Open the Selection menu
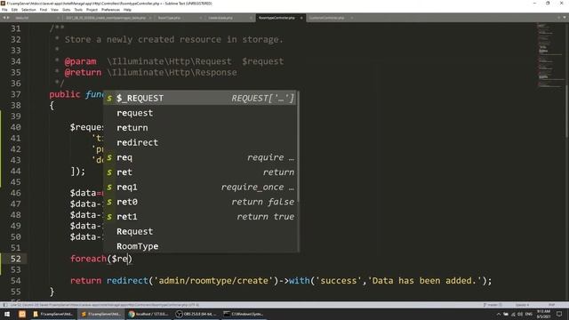Viewport: 569px width, 320px height. point(28,10)
